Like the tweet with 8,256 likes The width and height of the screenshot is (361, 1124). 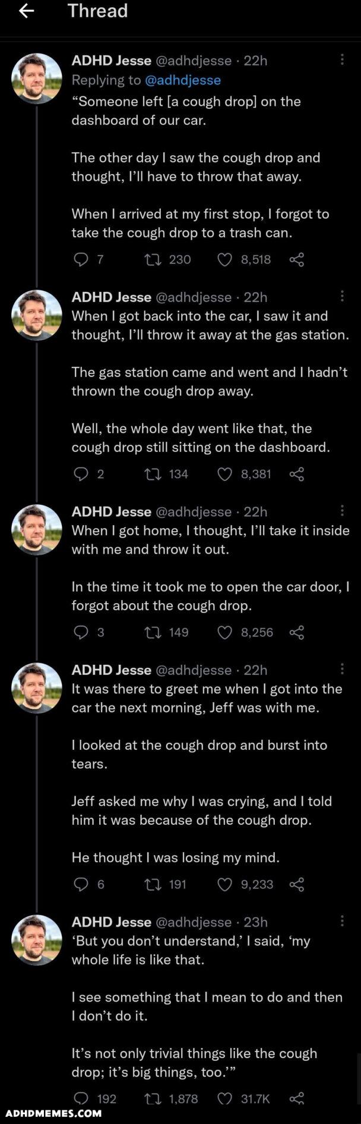pos(224,632)
